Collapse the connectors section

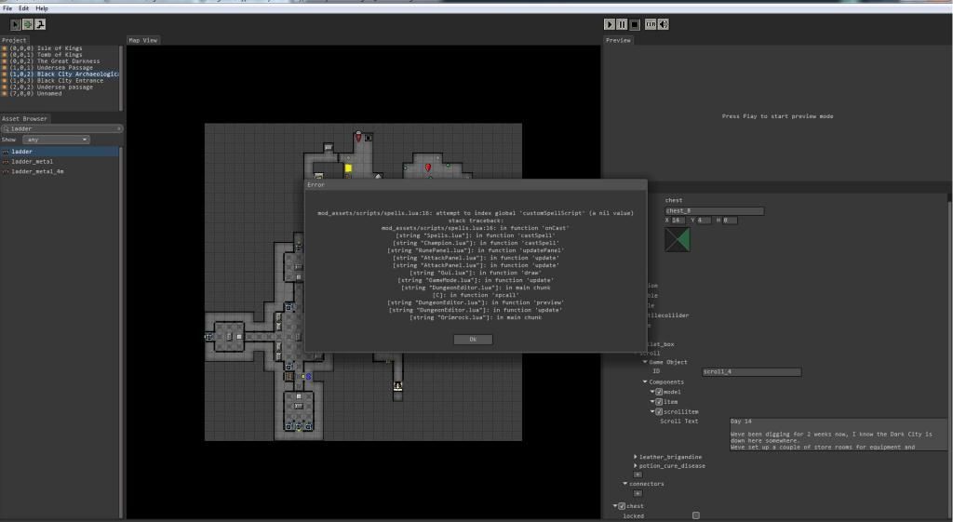(x=625, y=485)
